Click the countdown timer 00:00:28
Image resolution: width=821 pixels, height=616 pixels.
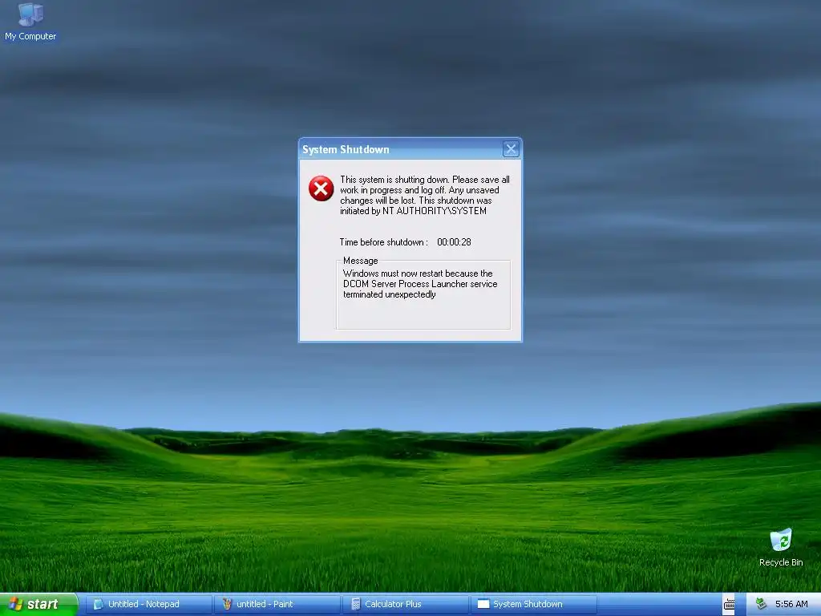454,242
